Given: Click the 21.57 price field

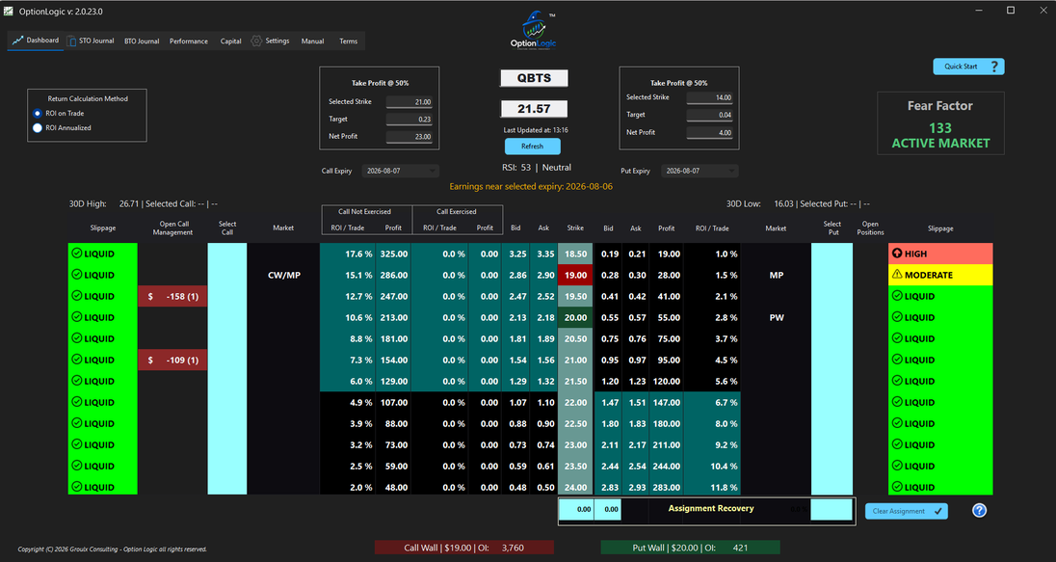Looking at the screenshot, I should pos(534,109).
